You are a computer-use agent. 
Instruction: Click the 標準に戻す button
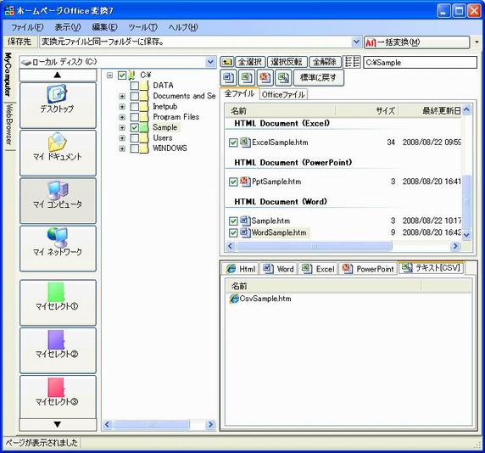[x=318, y=77]
